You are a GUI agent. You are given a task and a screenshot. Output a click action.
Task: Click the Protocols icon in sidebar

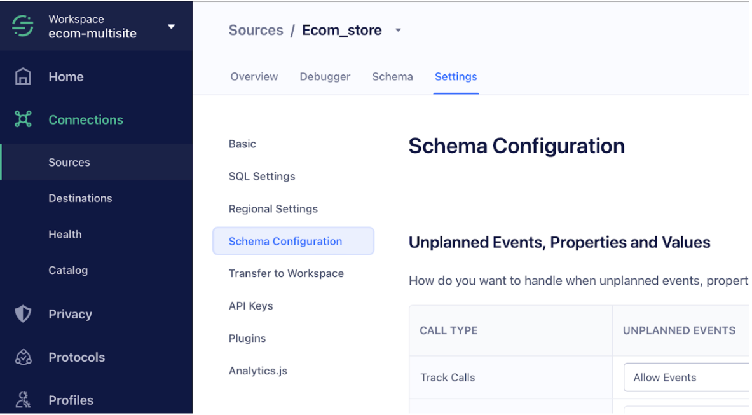coord(22,357)
